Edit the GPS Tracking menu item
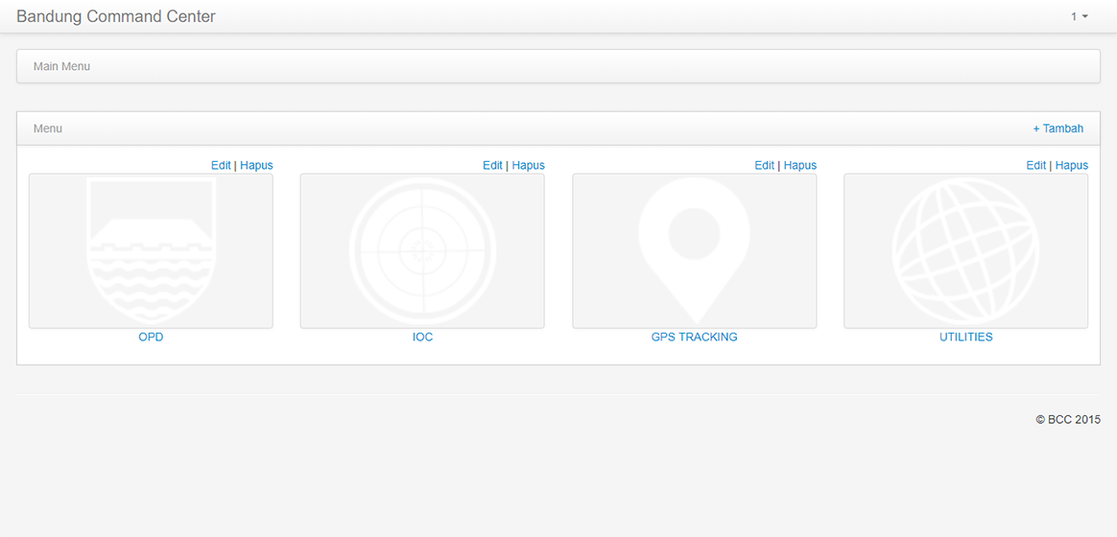The image size is (1117, 537). pos(764,165)
